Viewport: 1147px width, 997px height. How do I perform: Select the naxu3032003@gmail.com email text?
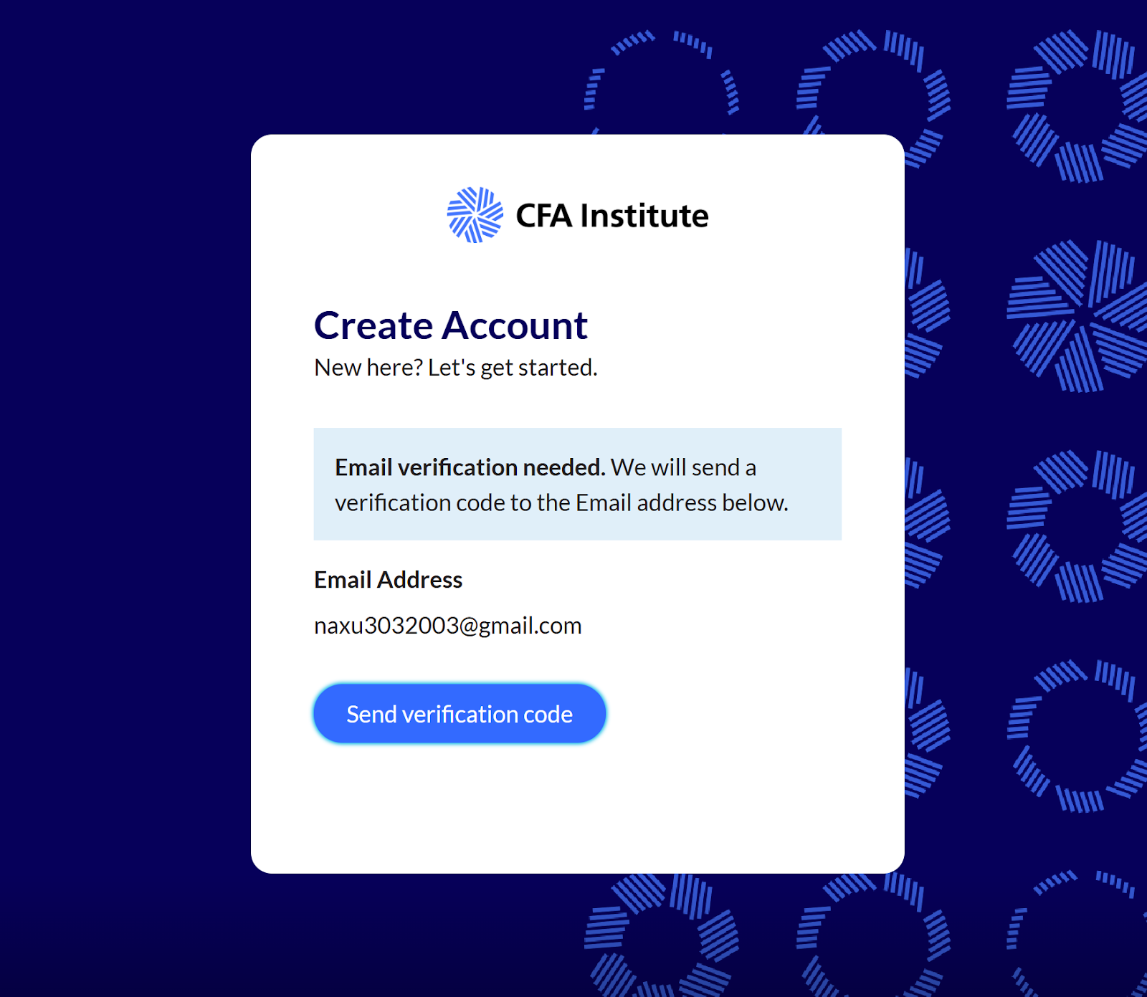[x=448, y=626]
